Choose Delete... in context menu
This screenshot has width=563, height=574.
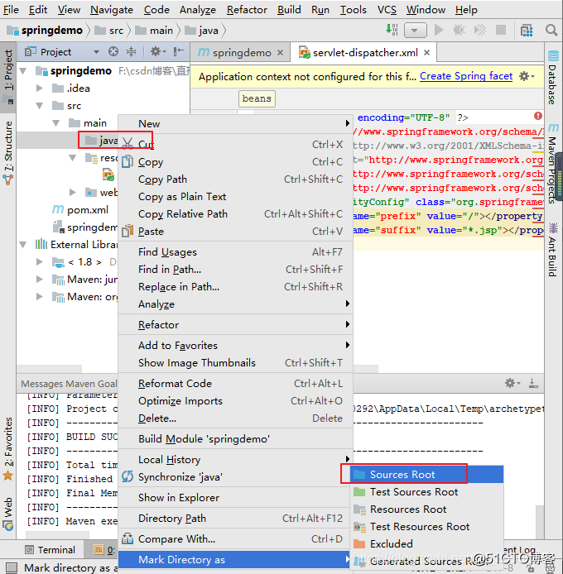coord(235,418)
